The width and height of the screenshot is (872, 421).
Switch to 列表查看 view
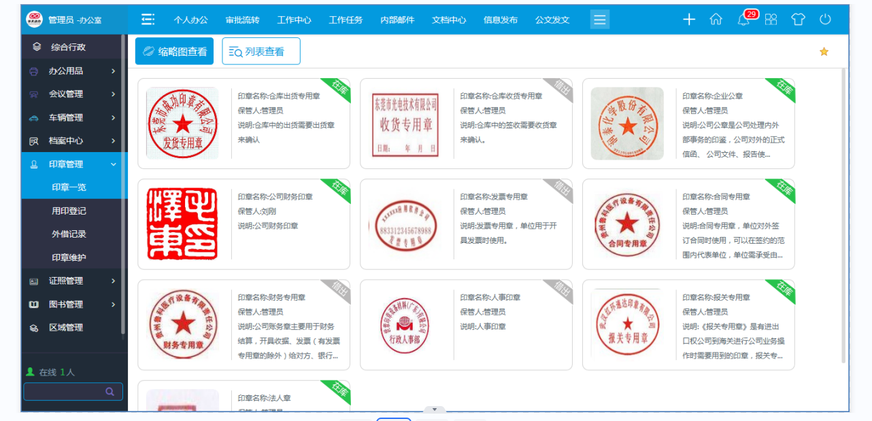[x=261, y=52]
